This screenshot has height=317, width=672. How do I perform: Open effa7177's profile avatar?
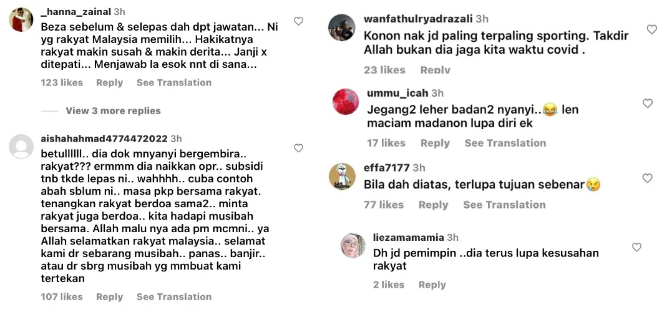tap(341, 176)
